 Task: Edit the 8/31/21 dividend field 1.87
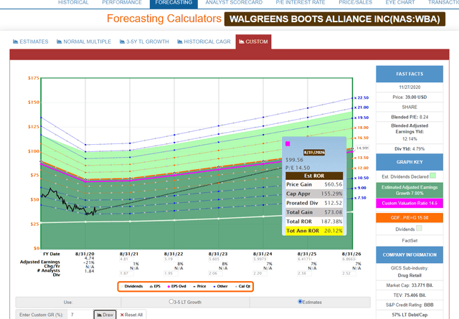[x=126, y=273]
